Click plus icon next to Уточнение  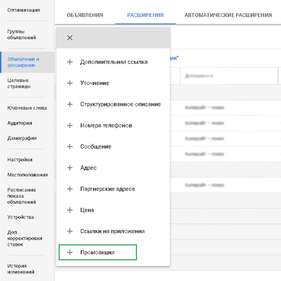coord(70,83)
